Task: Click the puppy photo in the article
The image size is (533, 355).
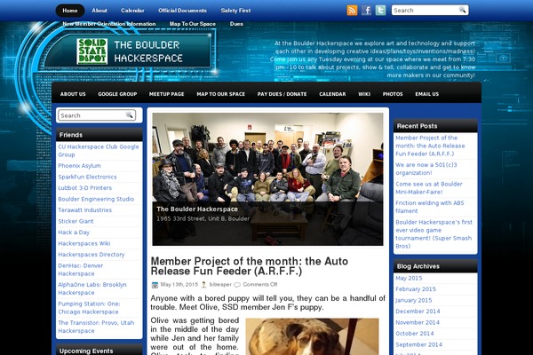Action: tap(312, 336)
